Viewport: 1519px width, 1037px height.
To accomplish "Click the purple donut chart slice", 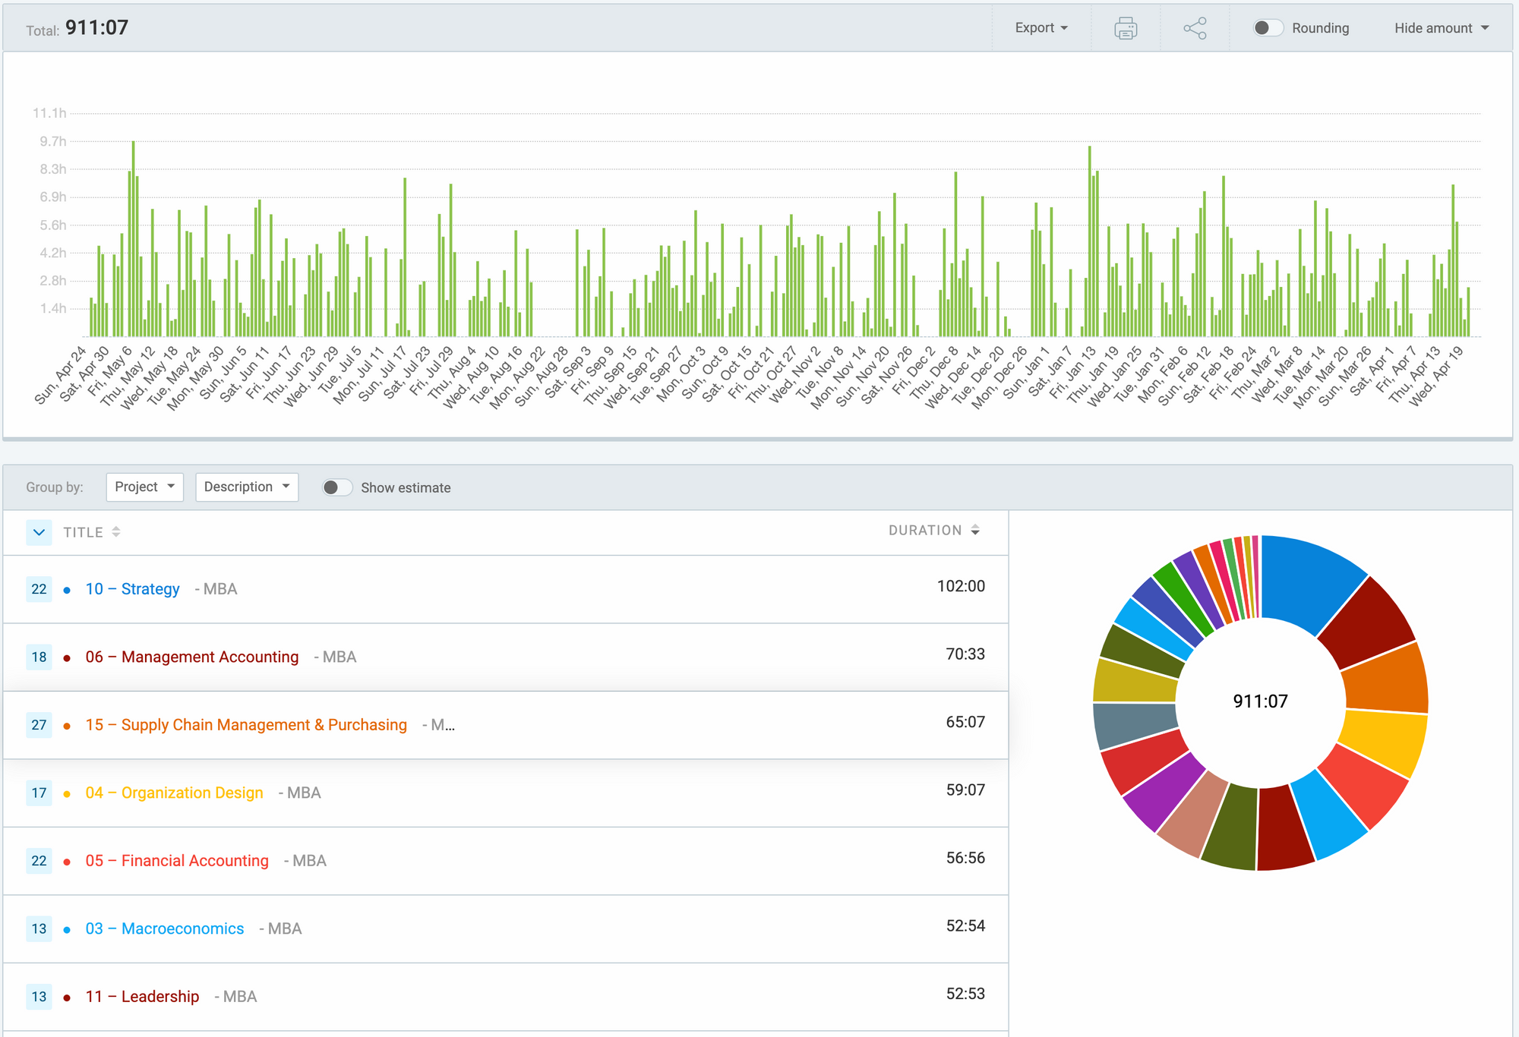I will (1166, 793).
